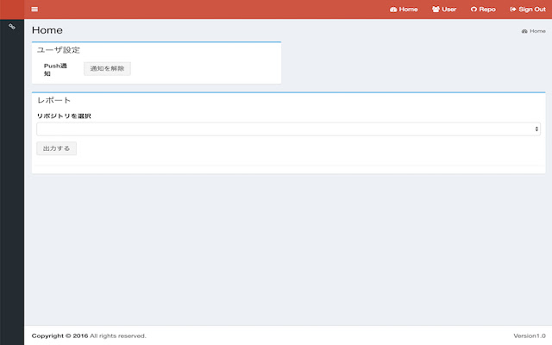Click the Home breadcrumb link
Image resolution: width=552 pixels, height=345 pixels.
pyautogui.click(x=534, y=31)
